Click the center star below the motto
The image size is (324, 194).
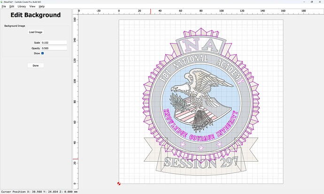point(201,148)
